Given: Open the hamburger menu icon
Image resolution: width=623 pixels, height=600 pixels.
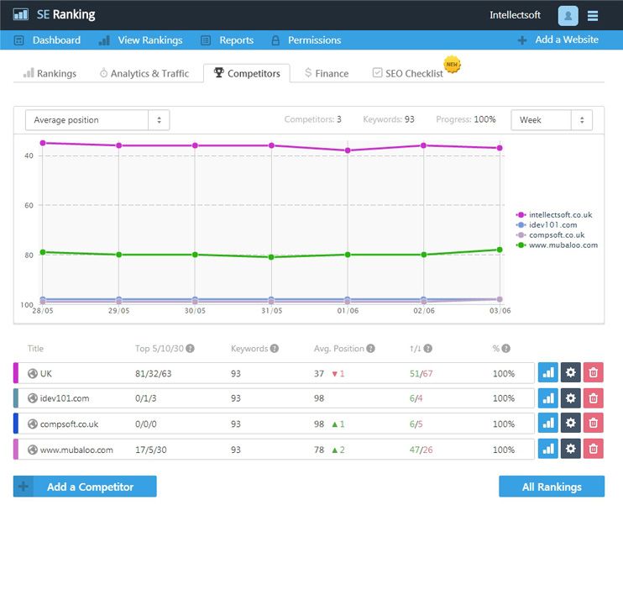Looking at the screenshot, I should [593, 16].
